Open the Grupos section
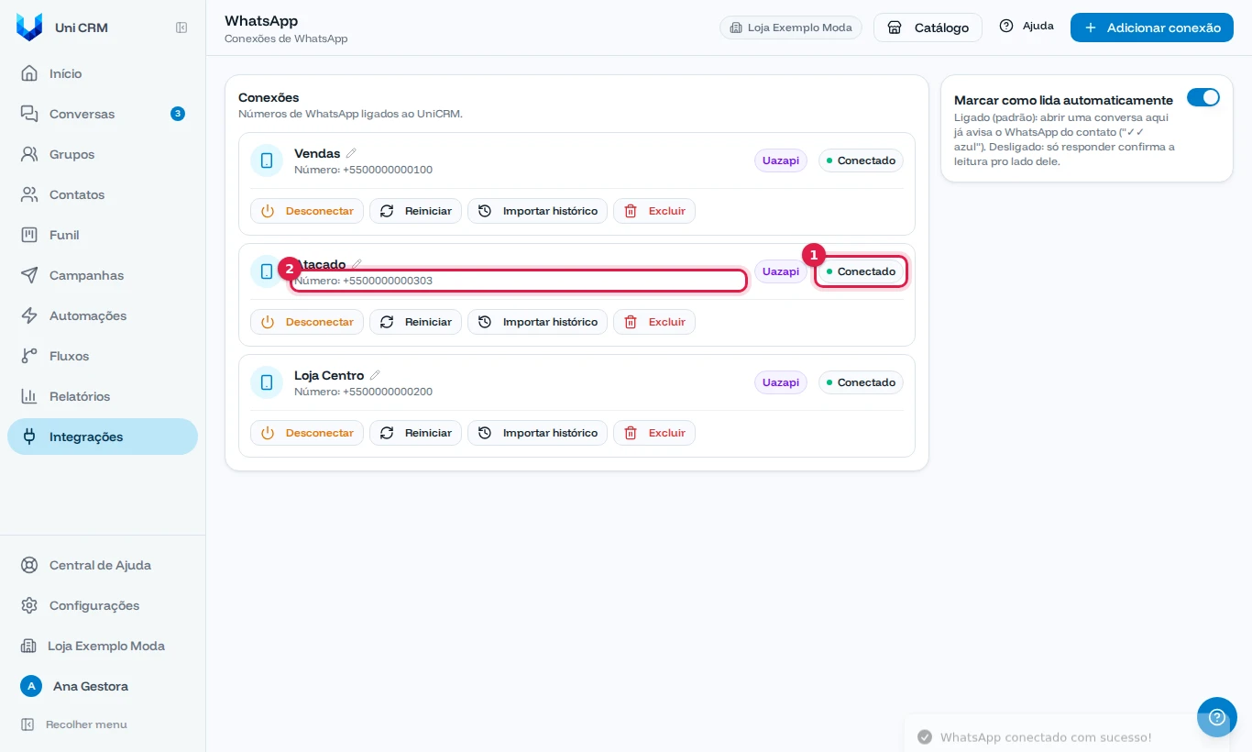1252x752 pixels. pos(103,154)
